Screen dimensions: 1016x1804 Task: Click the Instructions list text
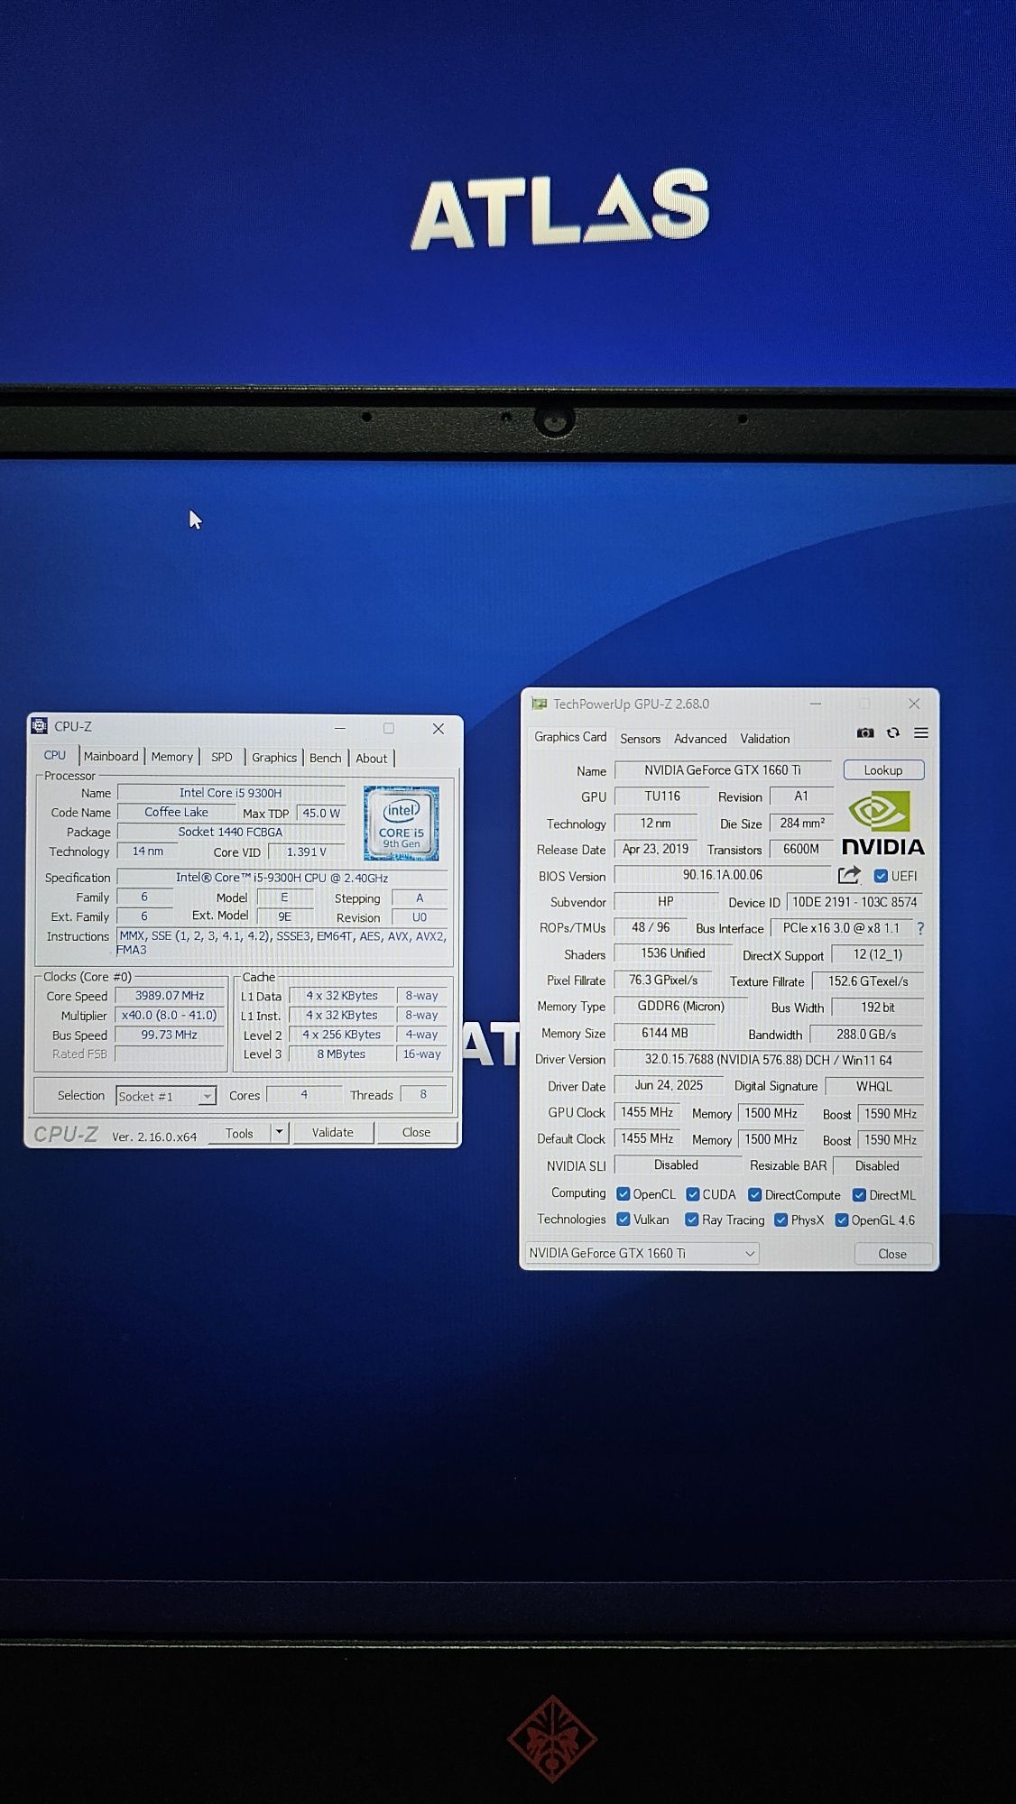point(282,943)
